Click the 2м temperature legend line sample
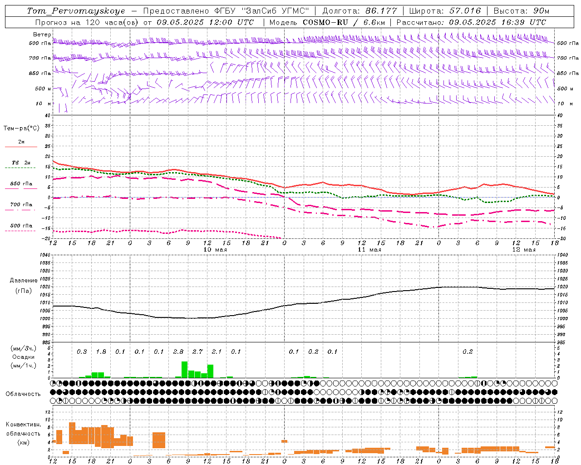The height and width of the screenshot is (465, 581). (21, 147)
